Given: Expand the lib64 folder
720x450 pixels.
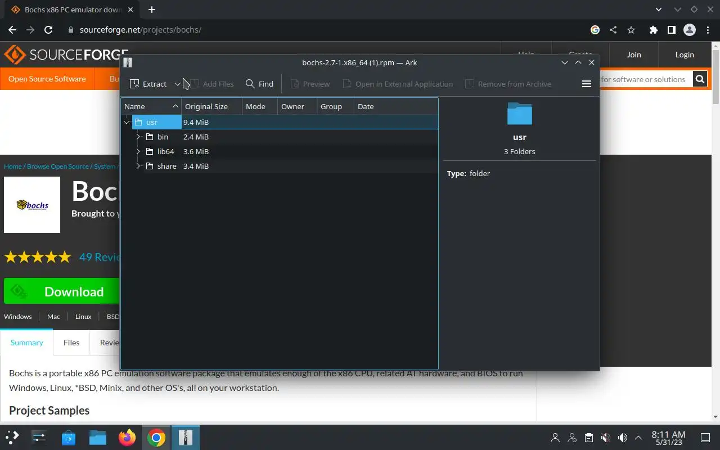Looking at the screenshot, I should [138, 151].
